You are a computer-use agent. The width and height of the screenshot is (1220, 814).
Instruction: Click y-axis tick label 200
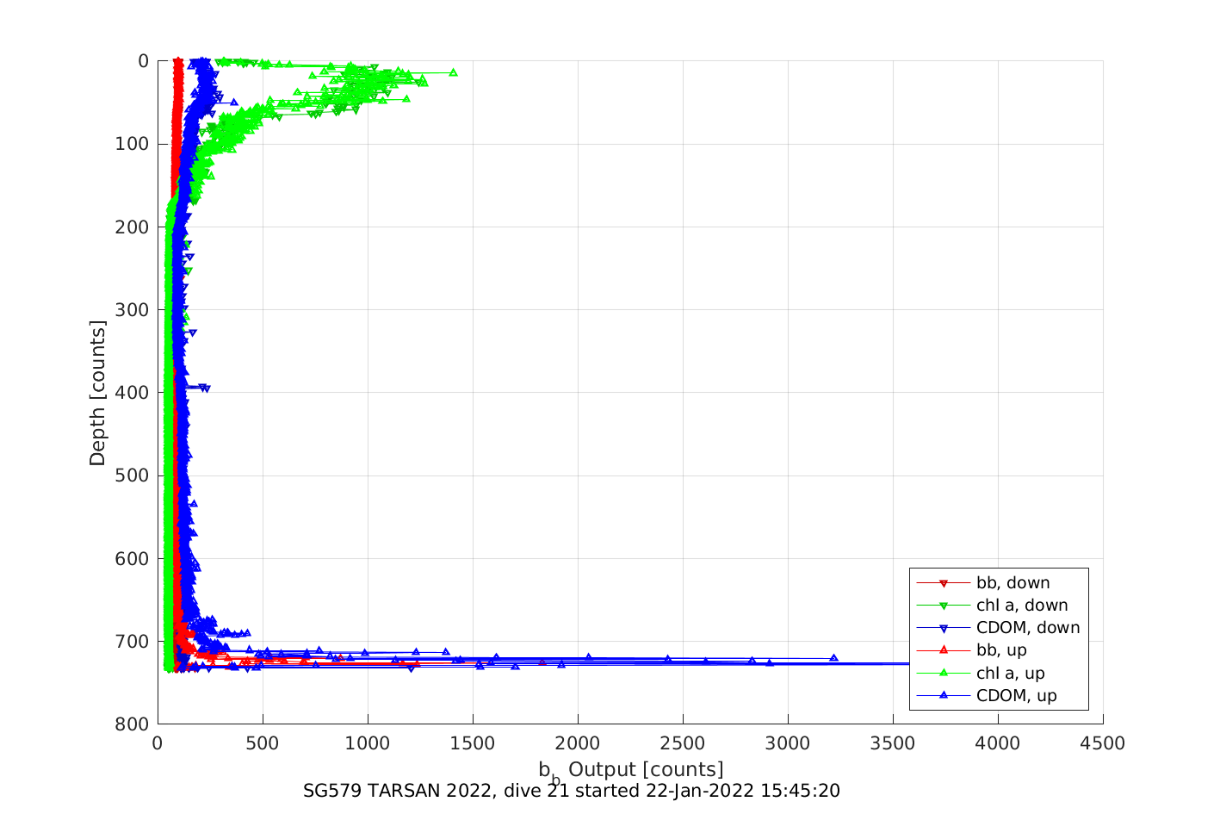point(133,227)
